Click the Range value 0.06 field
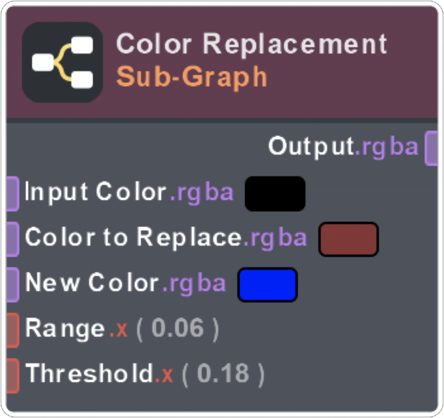444x418 pixels. click(177, 329)
